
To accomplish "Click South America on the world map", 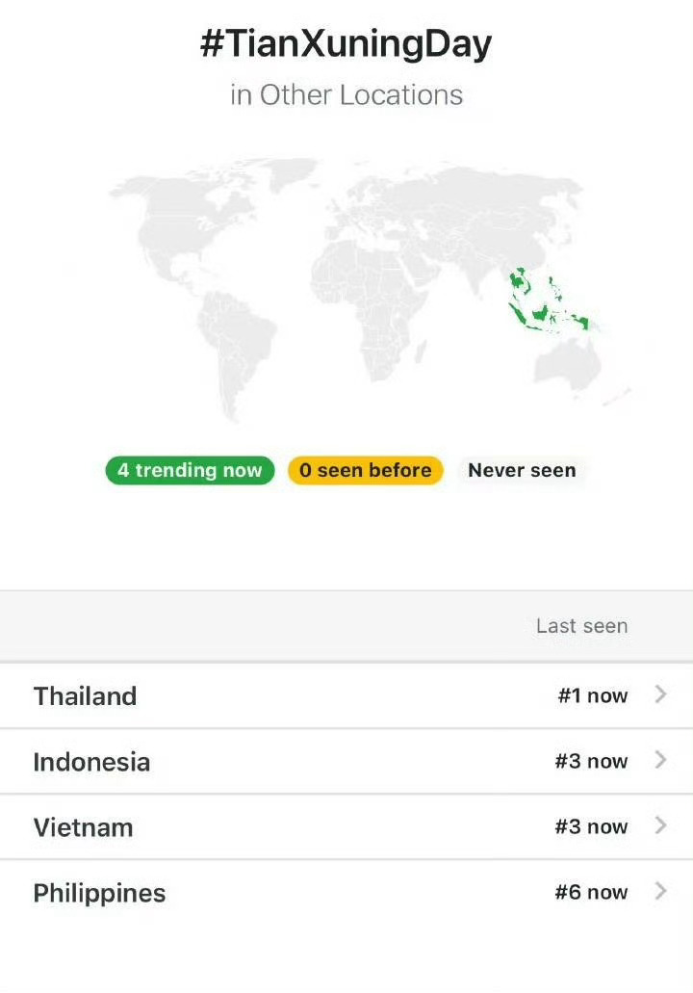I will [236, 349].
